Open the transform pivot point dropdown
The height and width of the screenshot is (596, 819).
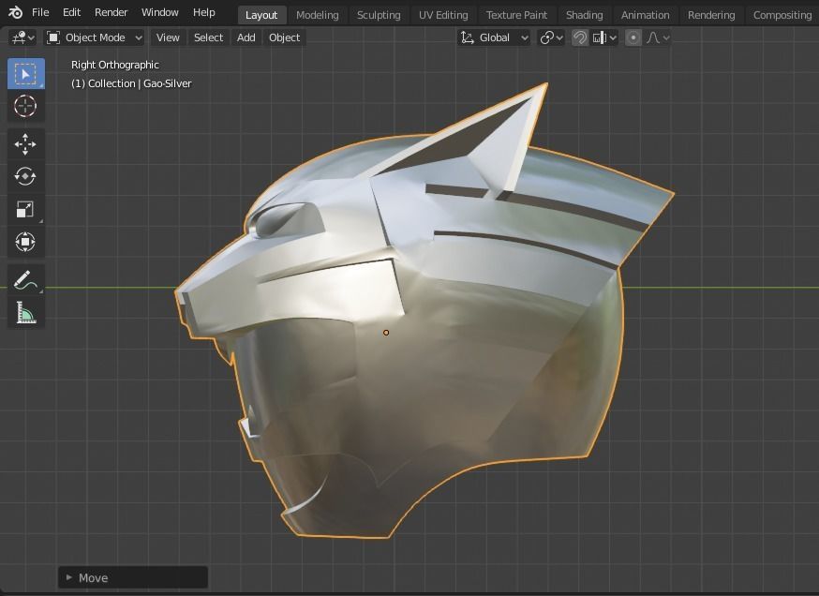pos(552,37)
